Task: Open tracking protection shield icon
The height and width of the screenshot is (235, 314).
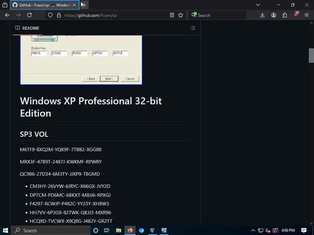Action: point(50,15)
